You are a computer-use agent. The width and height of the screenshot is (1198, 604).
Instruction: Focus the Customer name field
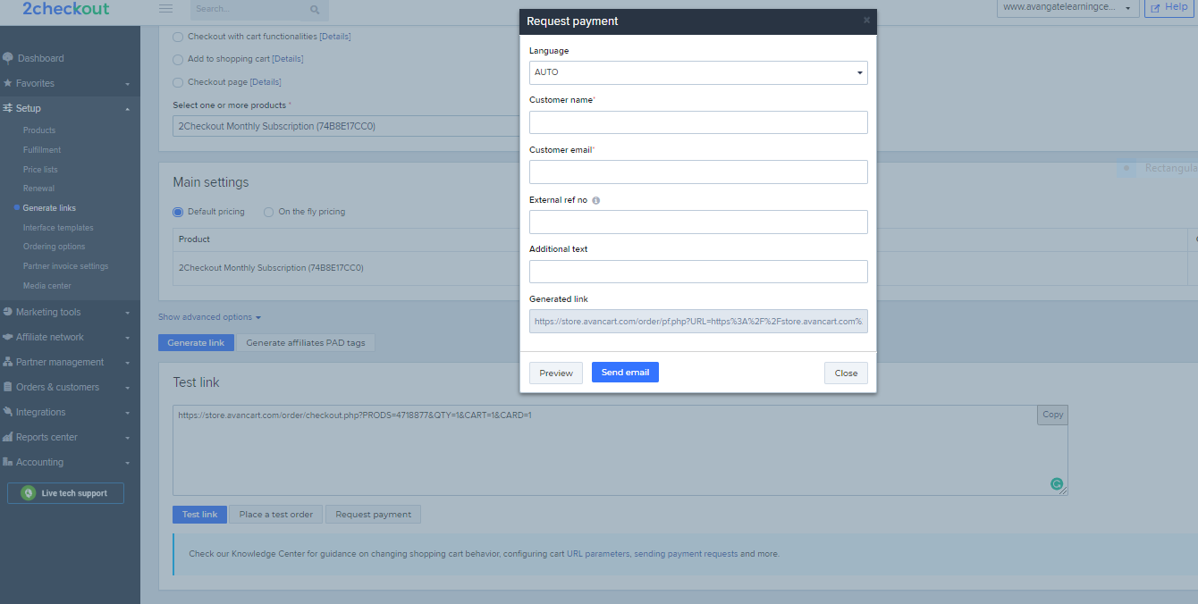click(698, 122)
